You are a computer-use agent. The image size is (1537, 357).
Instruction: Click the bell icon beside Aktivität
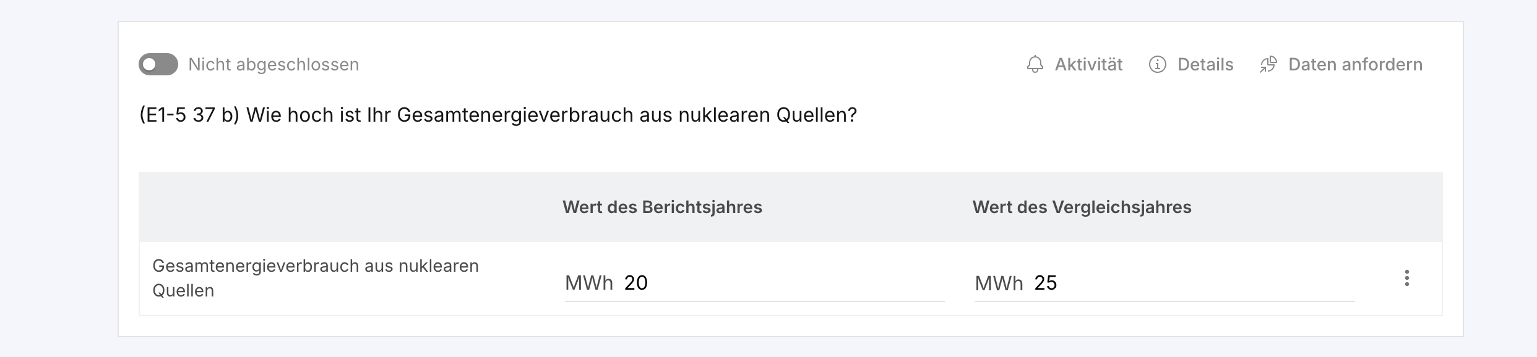click(1035, 64)
